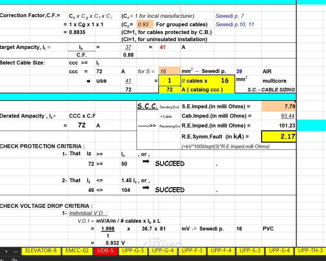Open the all-sheets list via ellipsis icon
The image size is (326, 261).
16,251
